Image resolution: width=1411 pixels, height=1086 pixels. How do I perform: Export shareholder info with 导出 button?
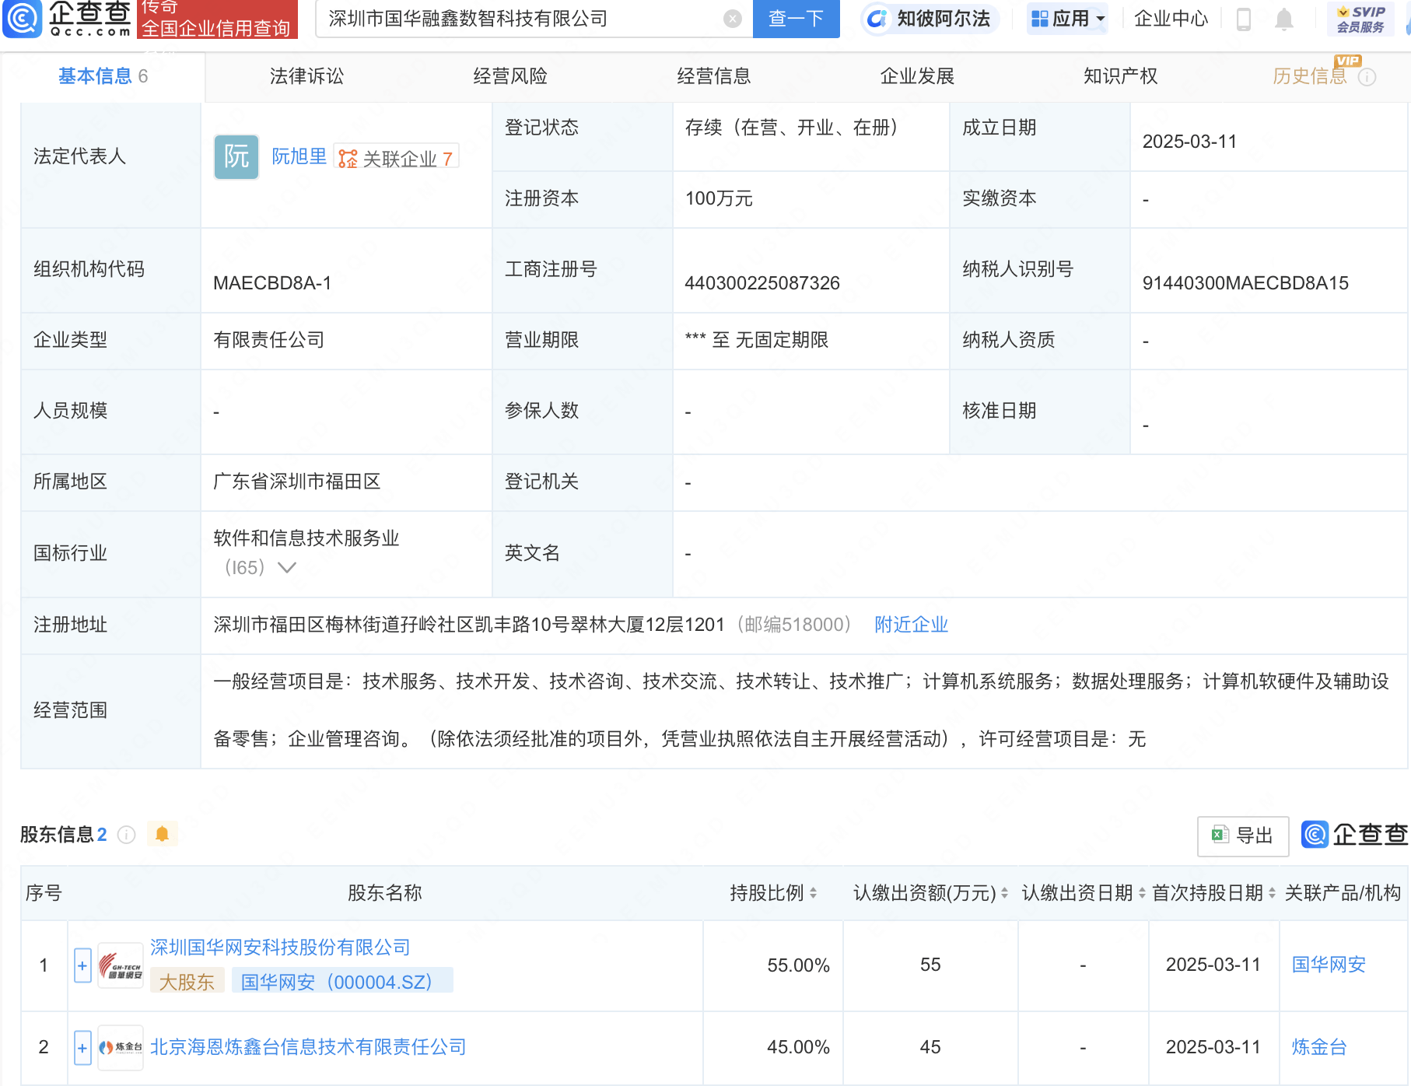pyautogui.click(x=1243, y=836)
